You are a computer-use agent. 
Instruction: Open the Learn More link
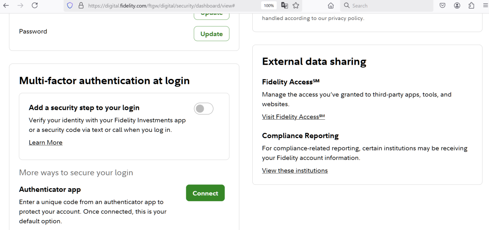click(x=46, y=142)
